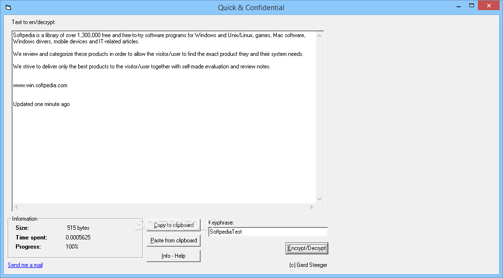
Task: Click the 100% progress value
Action: (x=72, y=247)
